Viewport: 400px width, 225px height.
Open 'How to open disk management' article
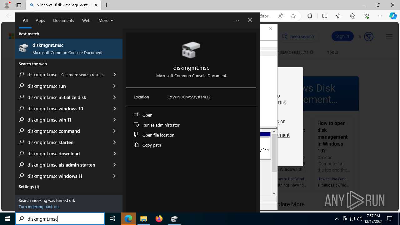(332, 137)
